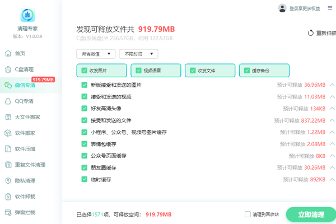
Task: Click the C盘清理 basket icon
Action: click(8, 69)
